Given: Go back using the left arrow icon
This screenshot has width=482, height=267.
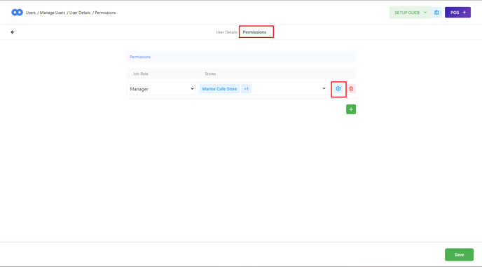Looking at the screenshot, I should (x=13, y=32).
